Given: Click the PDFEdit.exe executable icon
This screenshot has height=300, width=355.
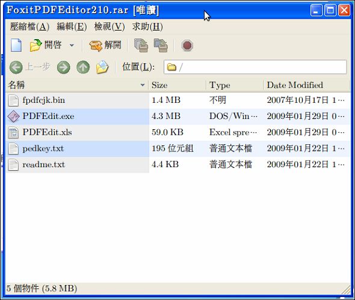Looking at the screenshot, I should (x=13, y=117).
